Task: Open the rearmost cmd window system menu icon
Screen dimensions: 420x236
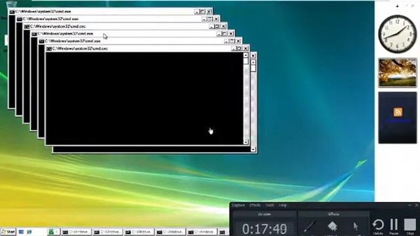Action: pyautogui.click(x=12, y=12)
